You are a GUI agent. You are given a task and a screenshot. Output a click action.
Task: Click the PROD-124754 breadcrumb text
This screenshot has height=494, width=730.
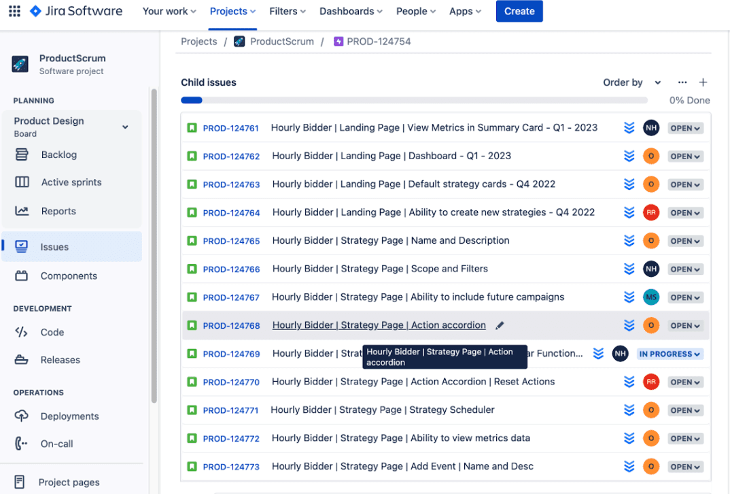pos(379,42)
